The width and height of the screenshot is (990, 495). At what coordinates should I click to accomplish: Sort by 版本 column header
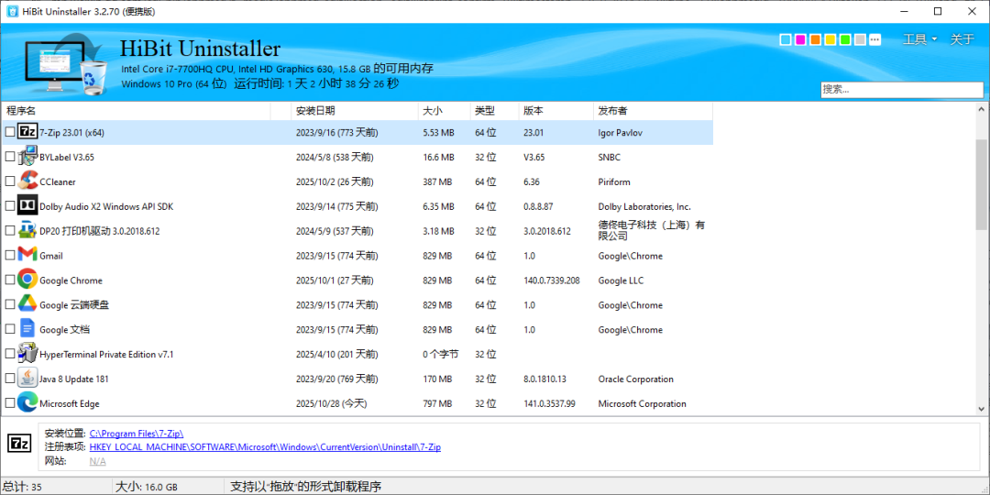click(555, 111)
